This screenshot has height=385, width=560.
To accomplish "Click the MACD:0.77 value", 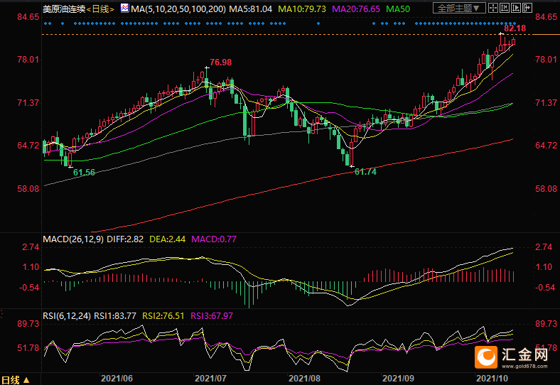I will [214, 239].
